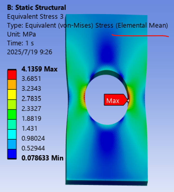The width and height of the screenshot is (174, 192).
Task: Click the 2.3327 legend value
Action: click(31, 109)
